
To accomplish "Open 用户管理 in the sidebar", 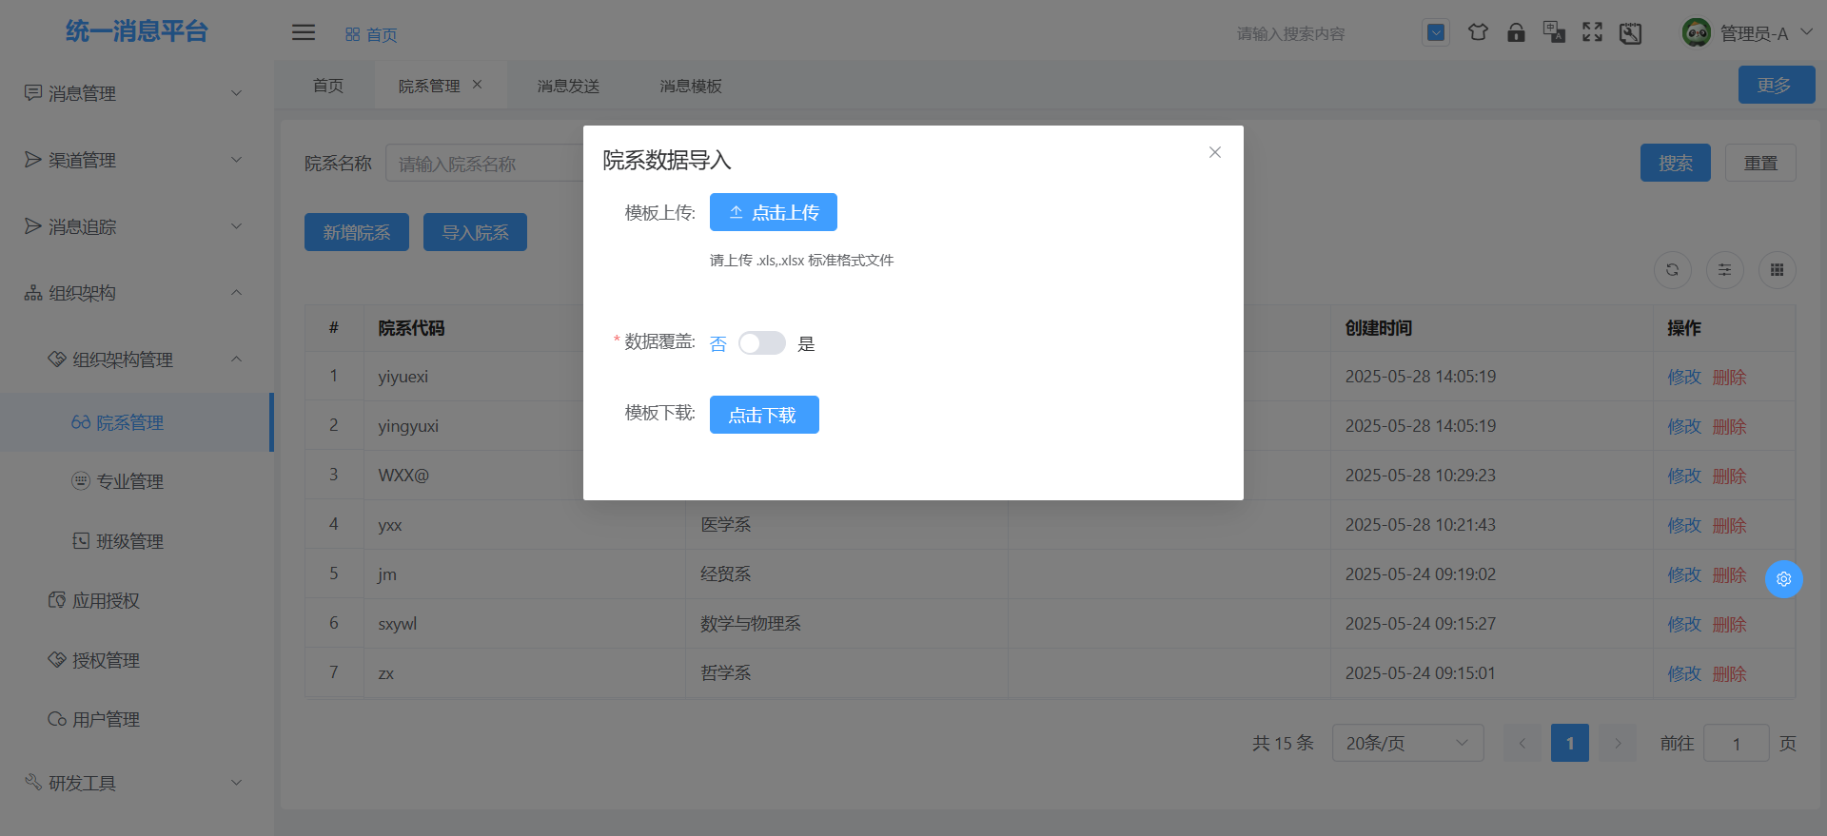I will (x=137, y=719).
